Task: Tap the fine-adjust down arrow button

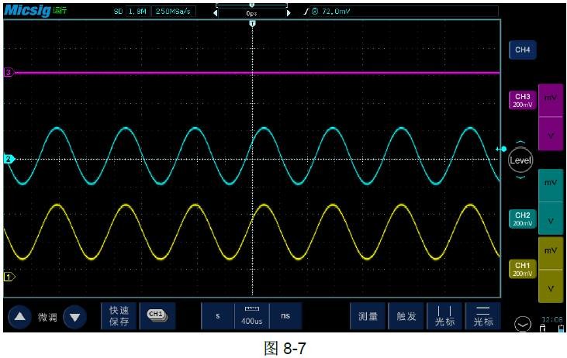Action: (x=74, y=317)
